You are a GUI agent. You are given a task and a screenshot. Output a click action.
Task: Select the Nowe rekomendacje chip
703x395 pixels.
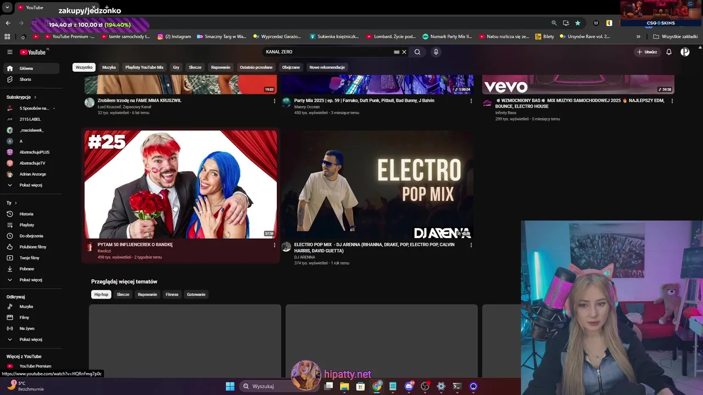(x=327, y=67)
